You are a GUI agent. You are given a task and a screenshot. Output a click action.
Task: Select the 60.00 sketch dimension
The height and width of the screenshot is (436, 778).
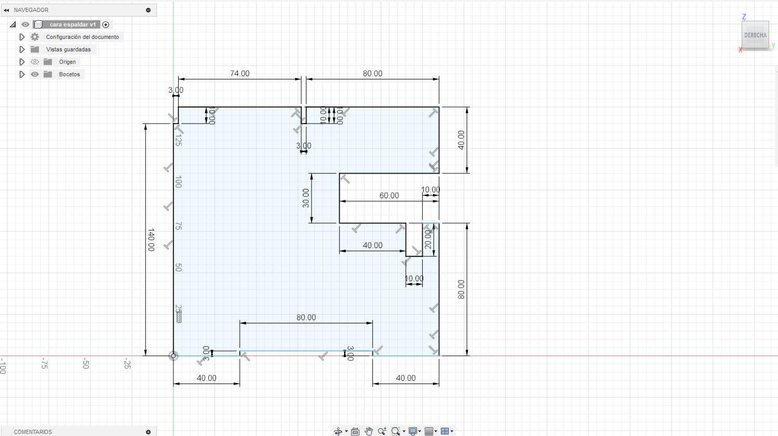[x=389, y=196]
